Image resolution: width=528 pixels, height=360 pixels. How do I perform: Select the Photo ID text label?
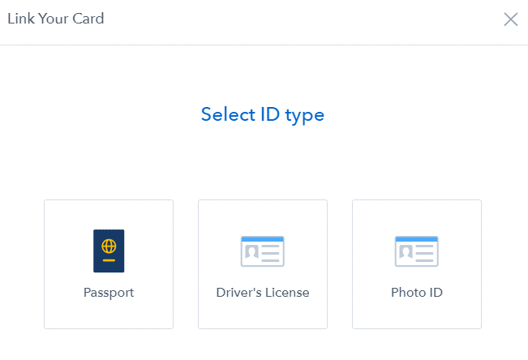(x=417, y=293)
